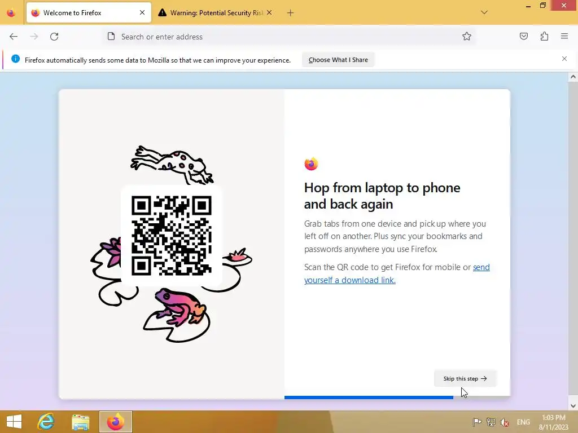Viewport: 578px width, 433px height.
Task: Open a new tab with plus button
Action: tap(291, 13)
